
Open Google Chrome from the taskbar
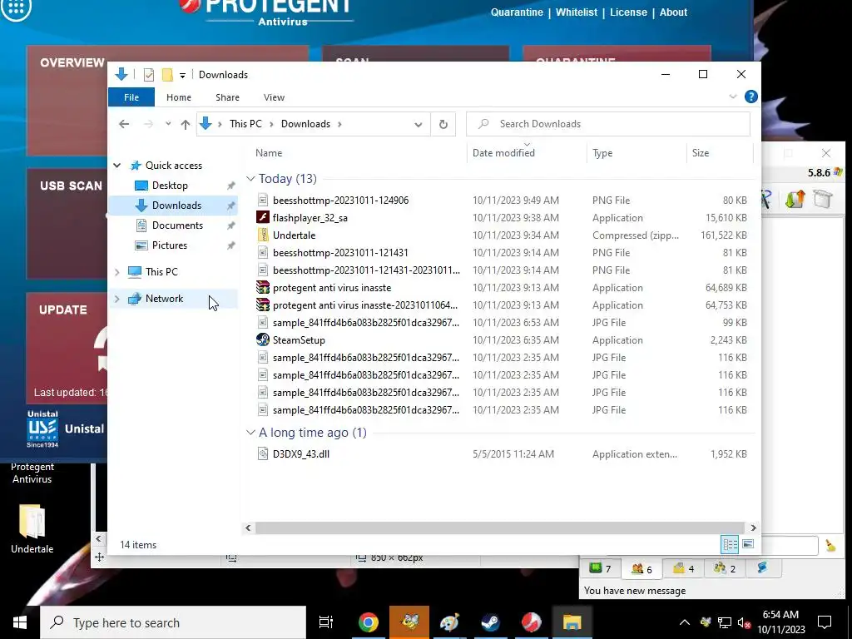[368, 622]
